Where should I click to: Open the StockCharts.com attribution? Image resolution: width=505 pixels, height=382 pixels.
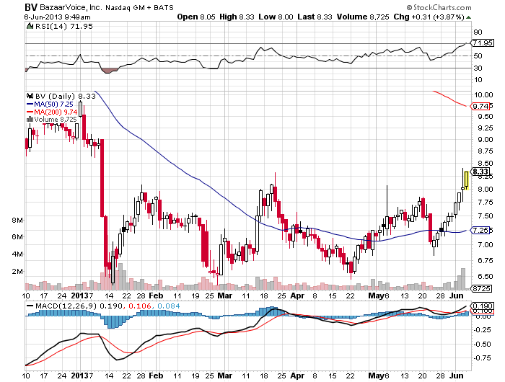[439, 7]
